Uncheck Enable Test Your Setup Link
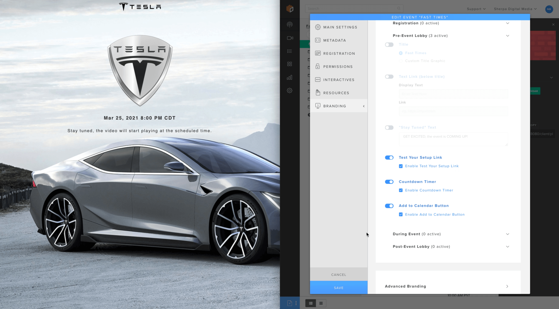This screenshot has width=559, height=309. coord(401,166)
